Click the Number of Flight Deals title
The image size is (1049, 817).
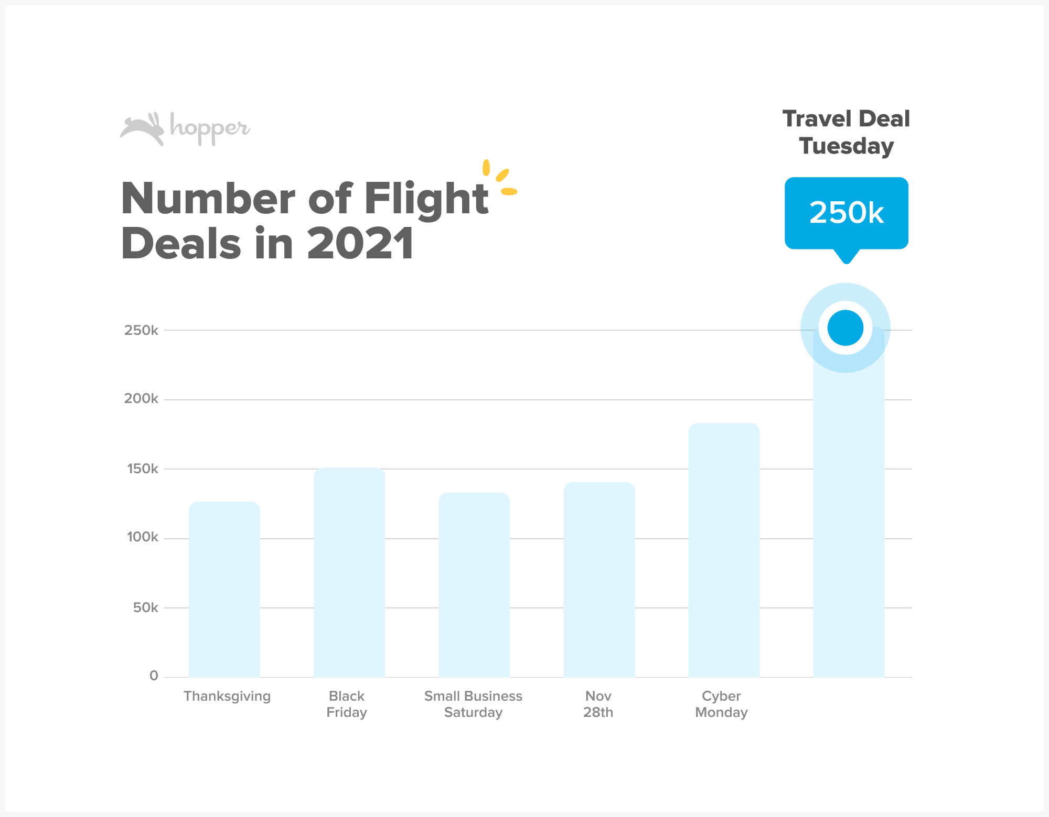tap(305, 221)
